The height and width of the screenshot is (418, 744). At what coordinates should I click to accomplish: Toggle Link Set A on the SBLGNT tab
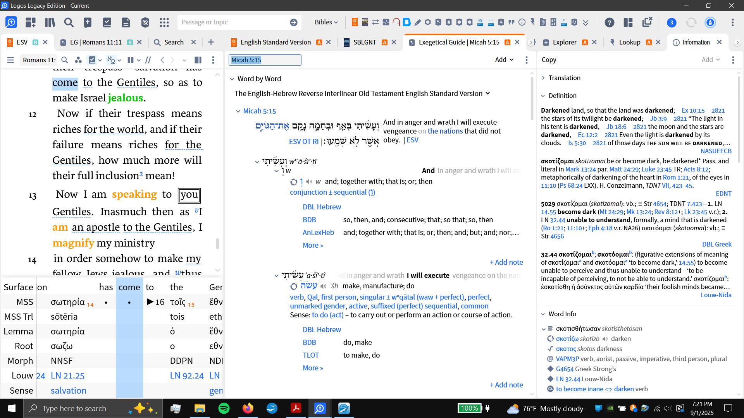(384, 42)
